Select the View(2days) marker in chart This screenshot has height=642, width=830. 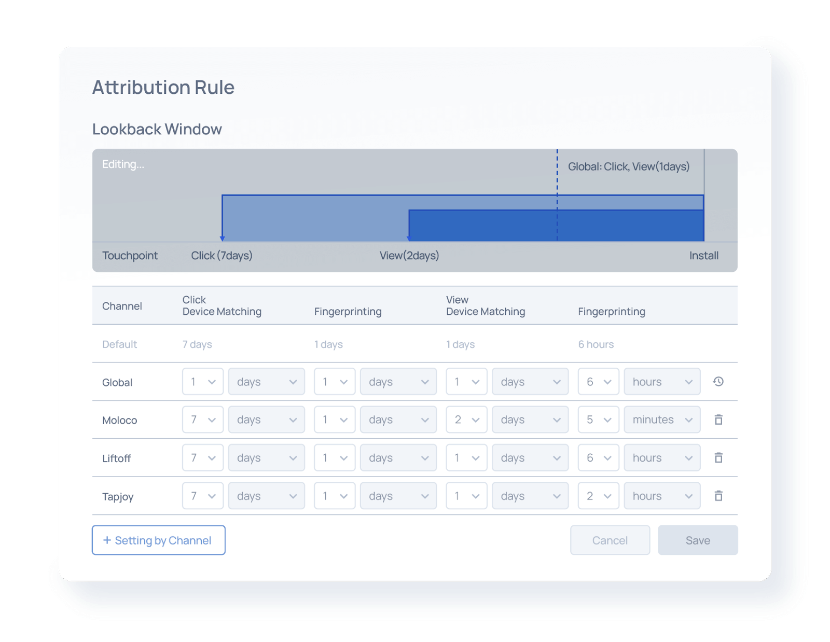tap(409, 256)
